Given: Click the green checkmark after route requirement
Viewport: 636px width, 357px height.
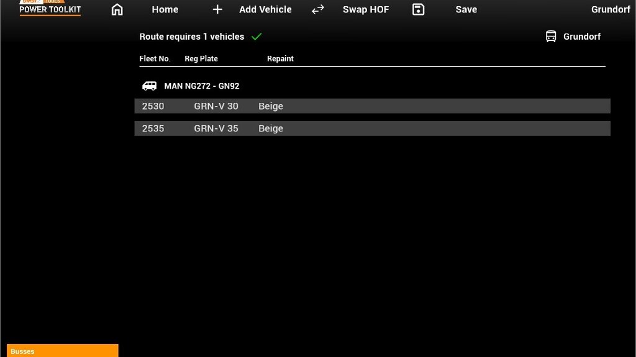Looking at the screenshot, I should point(257,37).
